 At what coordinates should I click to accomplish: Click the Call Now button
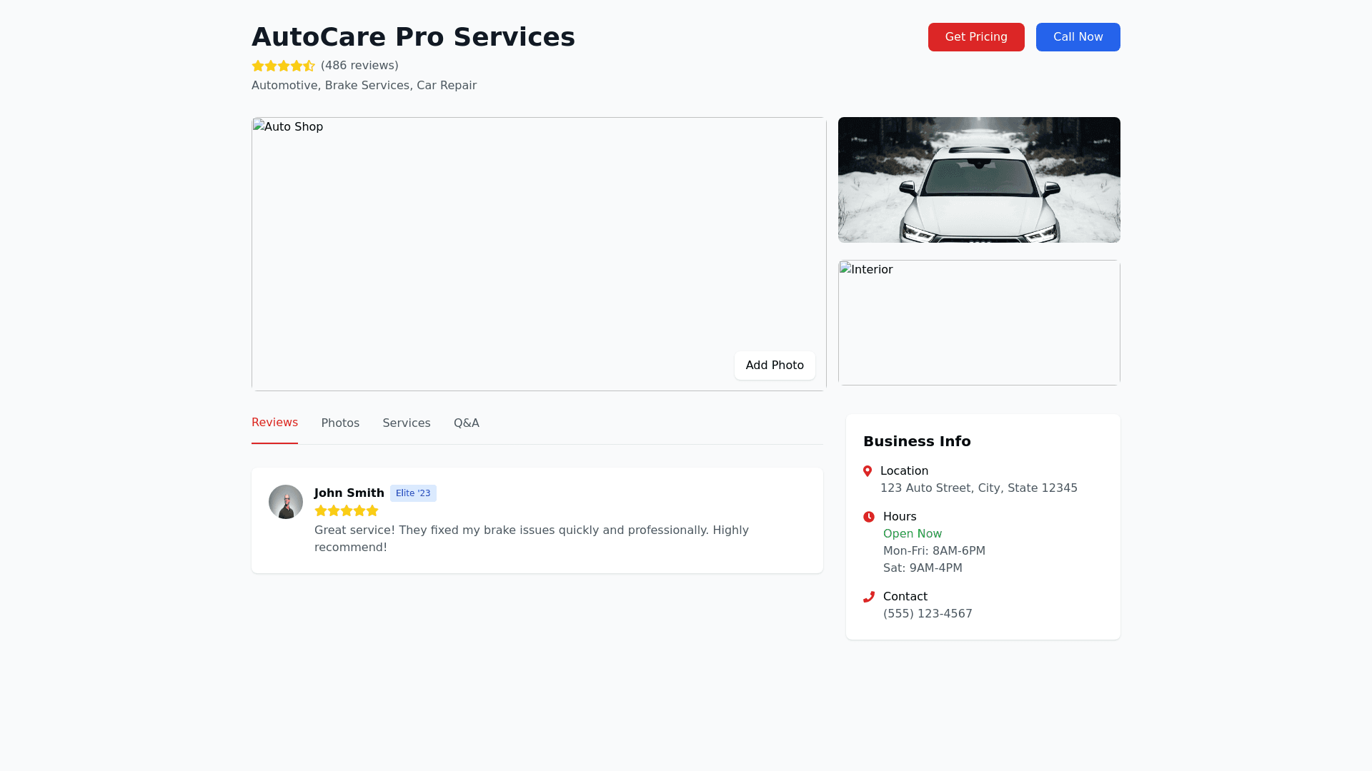tap(1078, 37)
